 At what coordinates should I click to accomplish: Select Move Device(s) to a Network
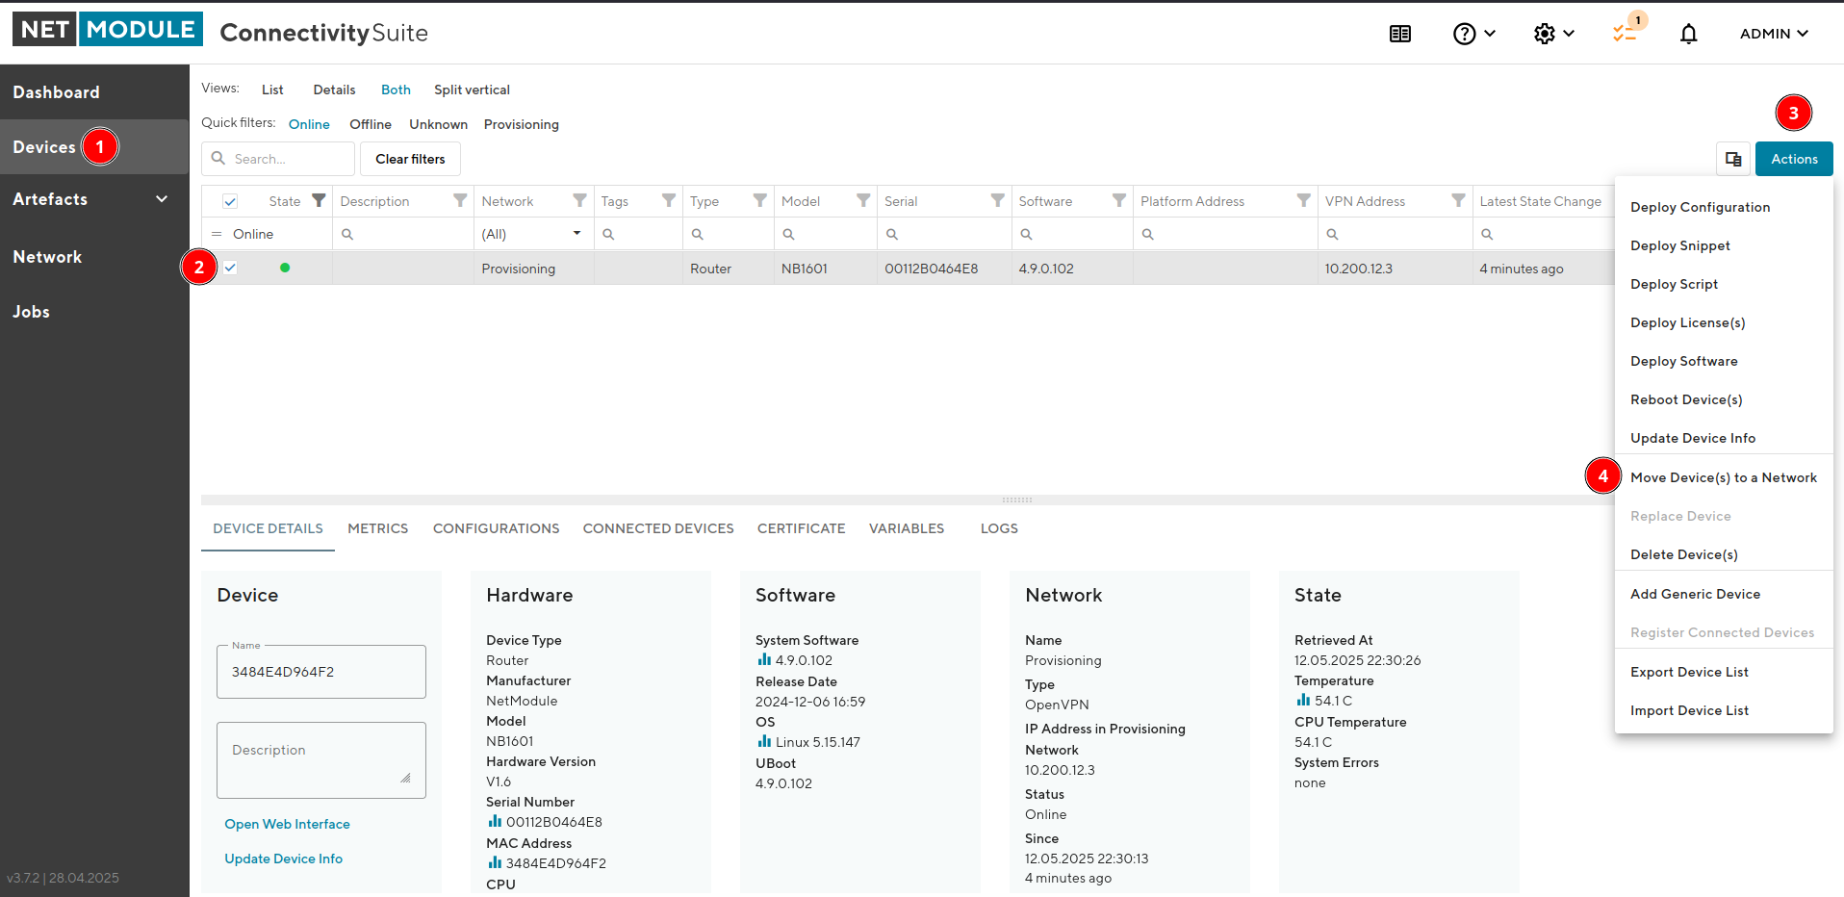click(1724, 477)
